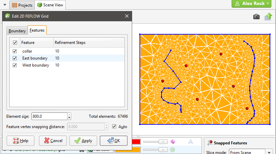Screen dimensions: 276x154
Task: Click the pink object shape icon
Action: tap(173, 142)
